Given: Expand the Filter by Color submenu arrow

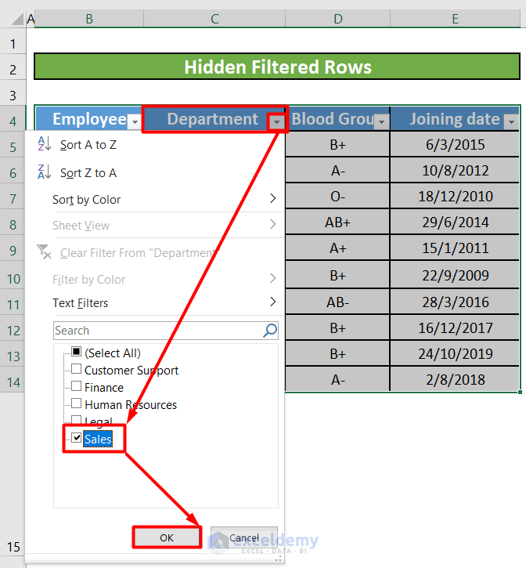Looking at the screenshot, I should coord(273,278).
